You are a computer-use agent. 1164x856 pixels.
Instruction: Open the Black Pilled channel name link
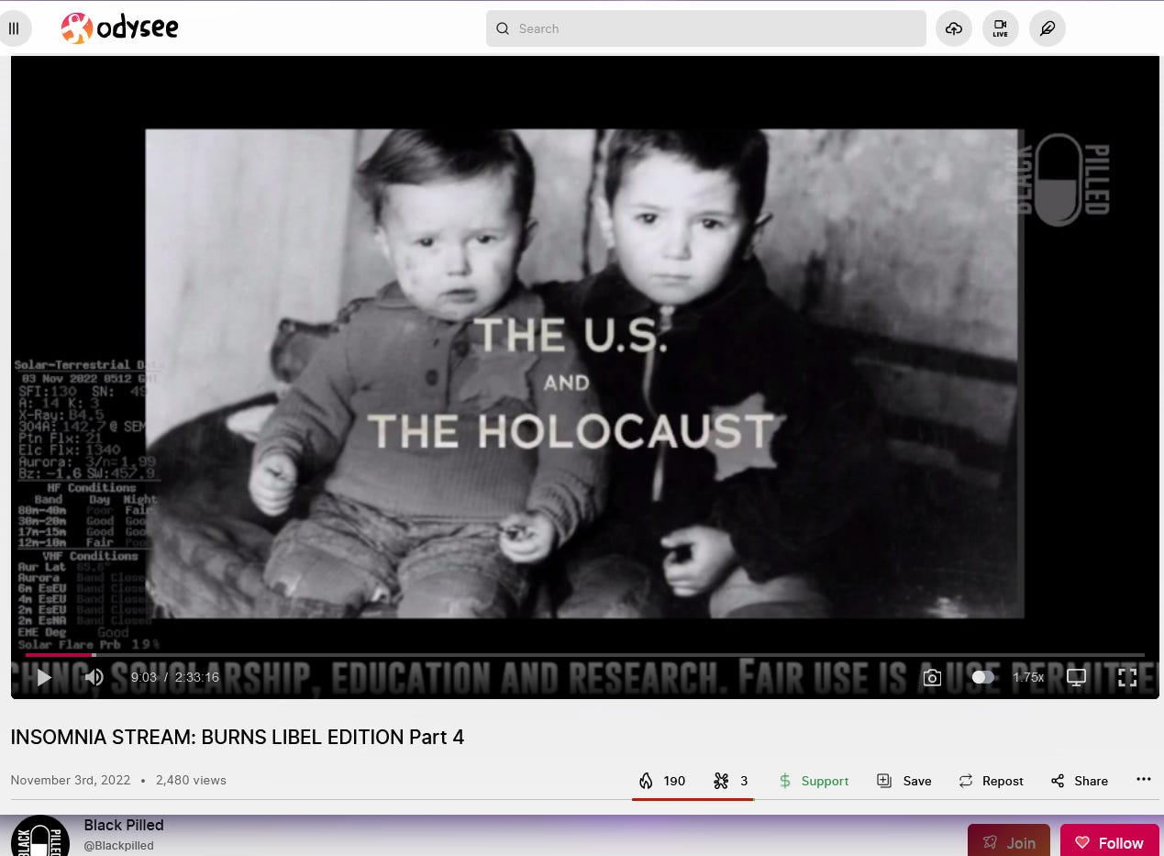tap(124, 825)
